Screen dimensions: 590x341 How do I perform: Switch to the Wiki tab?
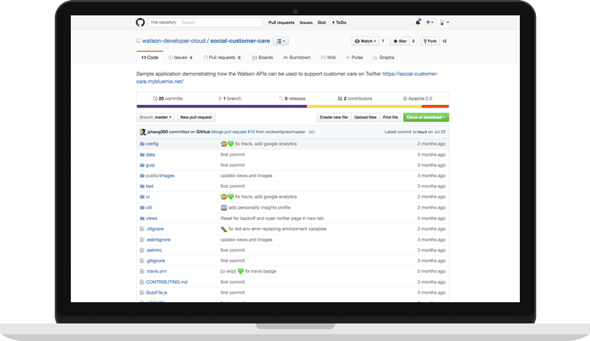[x=328, y=58]
